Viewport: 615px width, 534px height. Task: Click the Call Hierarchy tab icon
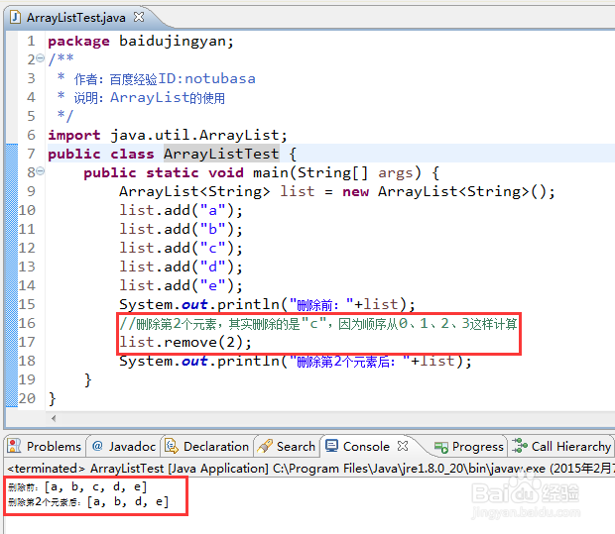pyautogui.click(x=520, y=446)
